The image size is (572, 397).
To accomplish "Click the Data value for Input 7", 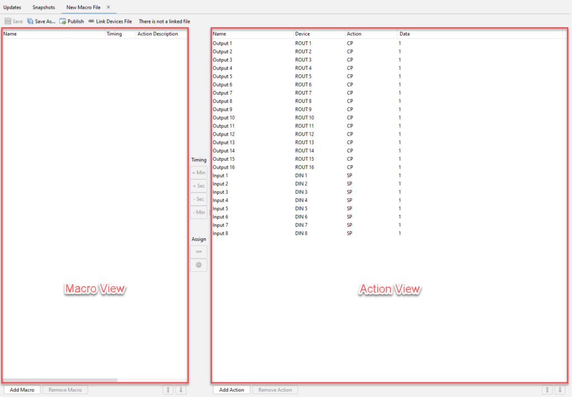I will [400, 225].
